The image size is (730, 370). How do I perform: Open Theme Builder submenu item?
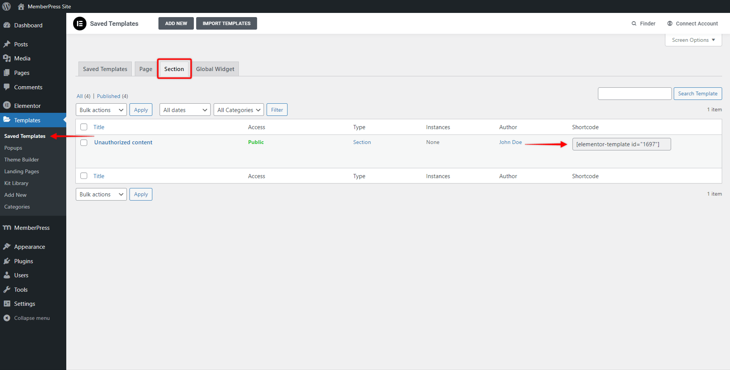(x=22, y=160)
